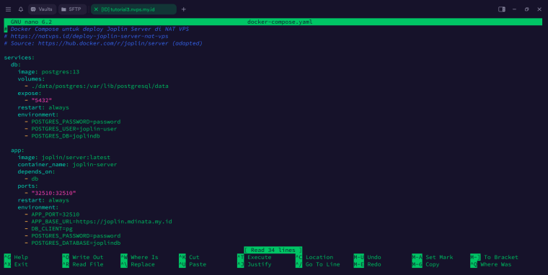
Task: Click the Undo shortcut label
Action: click(374, 257)
